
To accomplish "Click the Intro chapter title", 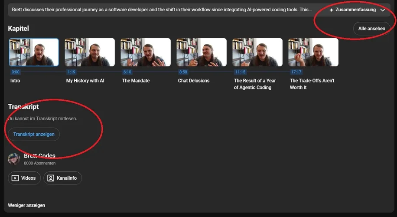I will (x=15, y=81).
